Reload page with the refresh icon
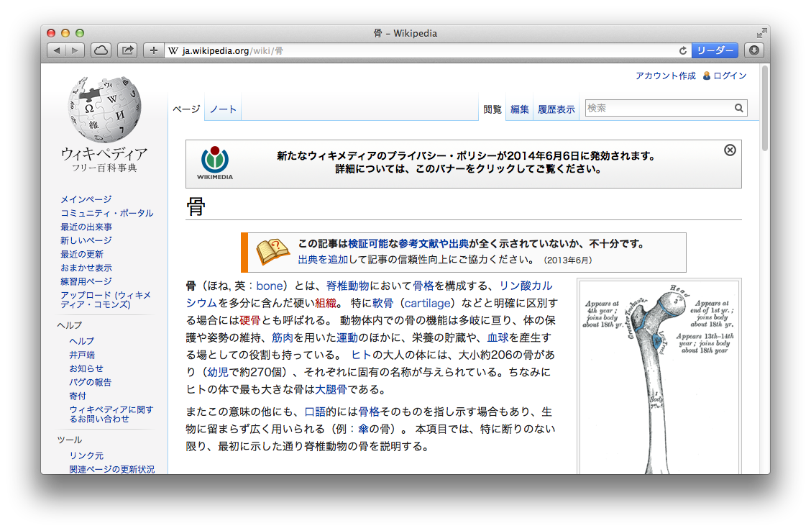Image resolution: width=811 pixels, height=531 pixels. coord(683,50)
